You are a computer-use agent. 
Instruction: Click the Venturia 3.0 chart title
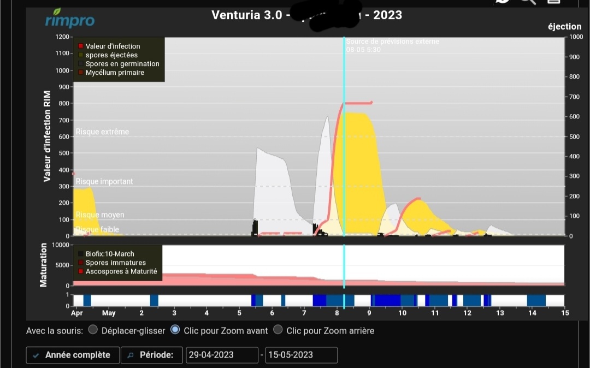tap(306, 15)
